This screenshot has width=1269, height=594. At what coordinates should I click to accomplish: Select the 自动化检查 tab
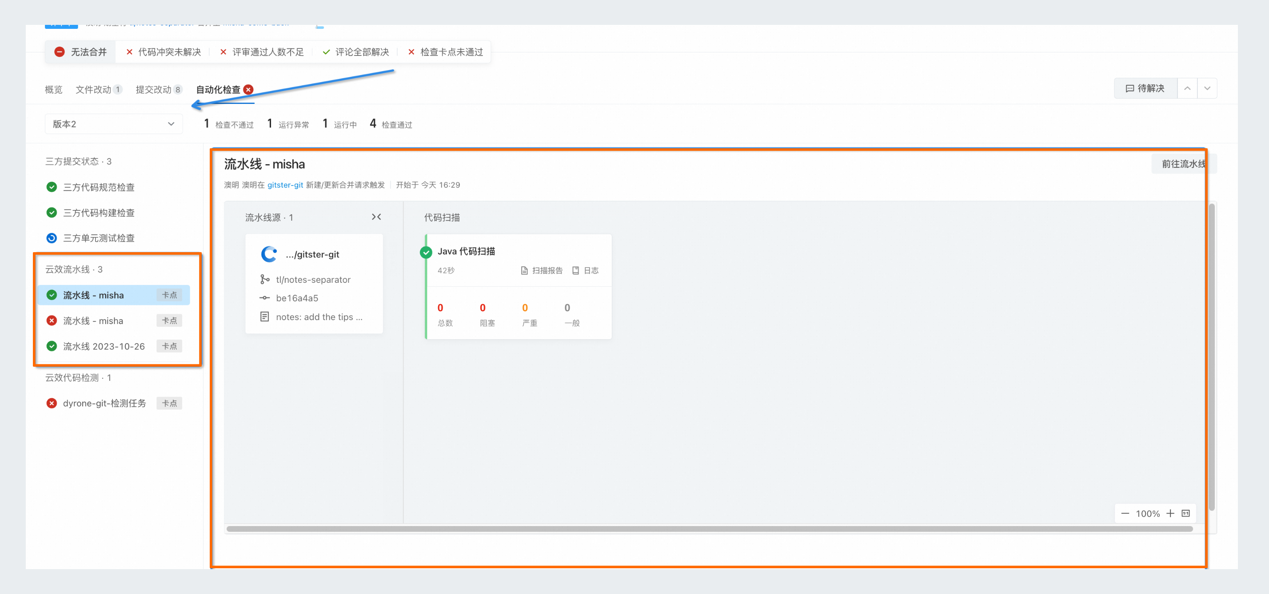[224, 90]
